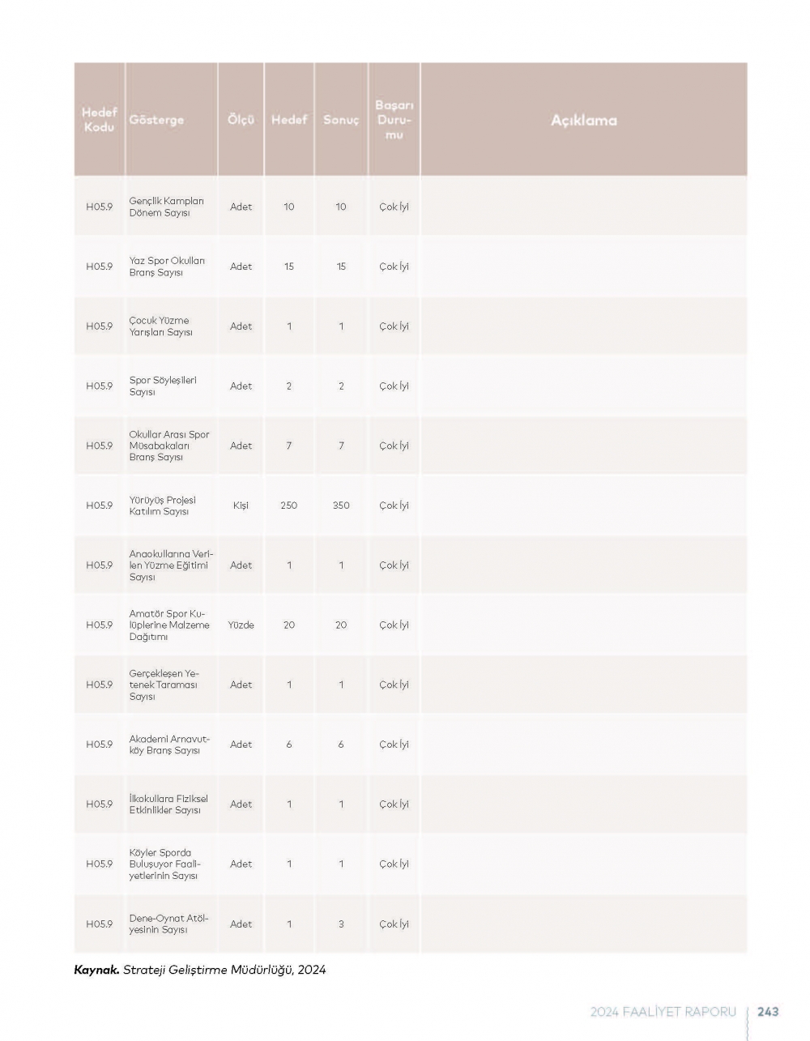Image resolution: width=810 pixels, height=1041 pixels.
Task: Click the 'Ölçü' column header
Action: (x=241, y=120)
